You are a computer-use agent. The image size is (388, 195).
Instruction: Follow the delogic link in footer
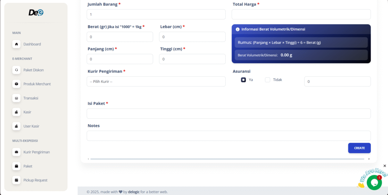point(134,192)
